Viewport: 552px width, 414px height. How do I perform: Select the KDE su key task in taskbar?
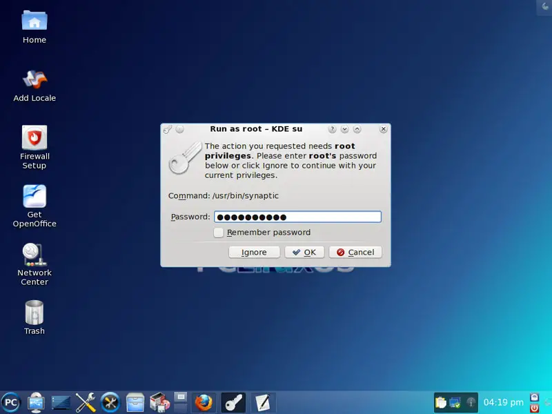(x=233, y=402)
